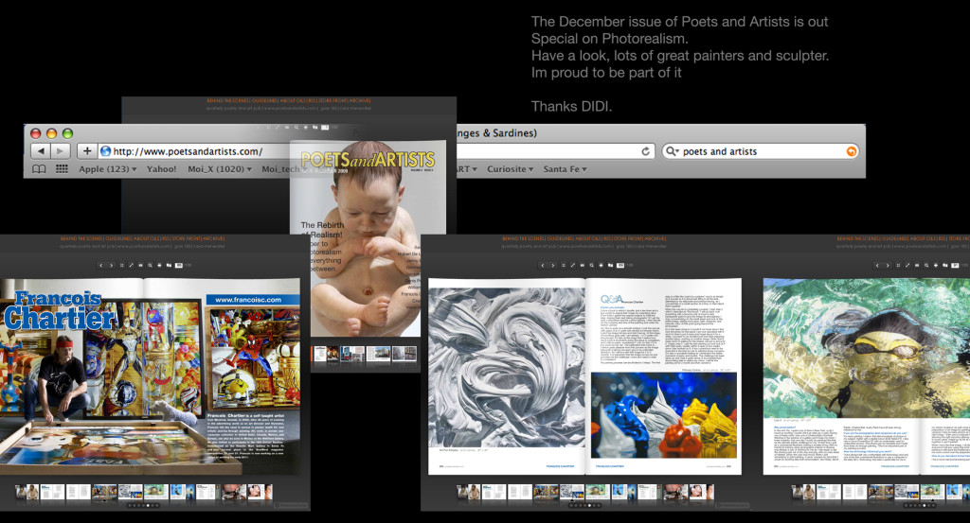
Task: Click active white pagination dot in Chartier viewer
Action: coord(148,505)
